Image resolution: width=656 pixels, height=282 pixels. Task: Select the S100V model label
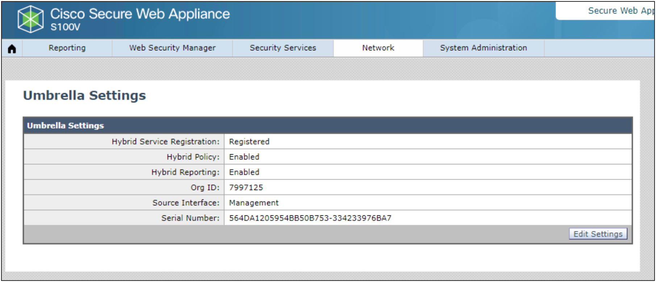pos(65,27)
